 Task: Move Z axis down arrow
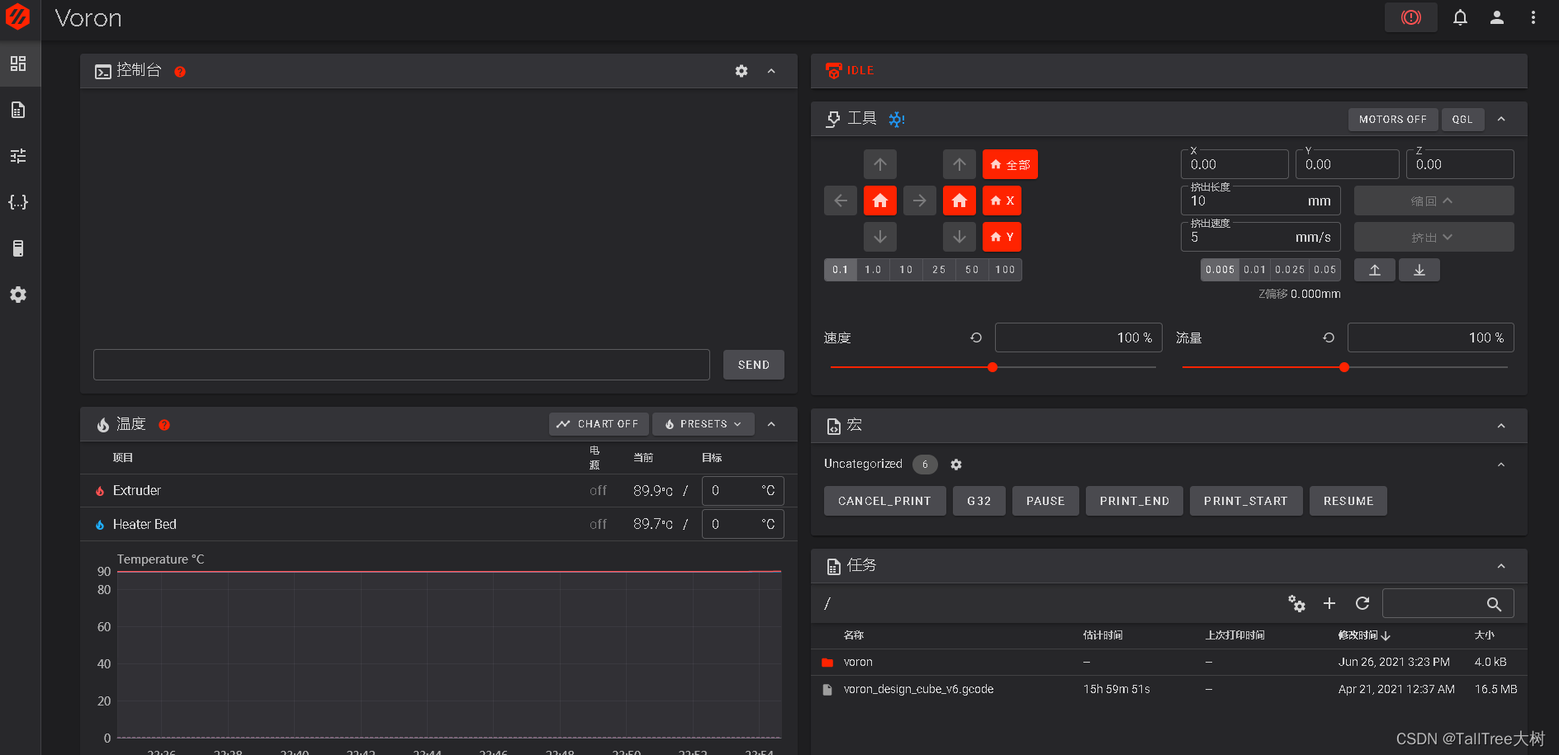point(960,237)
